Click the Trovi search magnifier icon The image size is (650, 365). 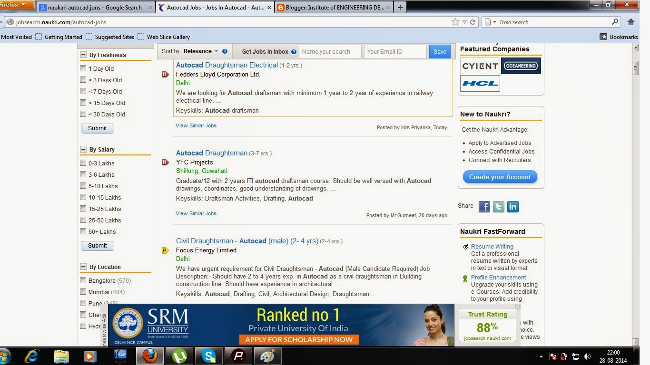pyautogui.click(x=615, y=22)
